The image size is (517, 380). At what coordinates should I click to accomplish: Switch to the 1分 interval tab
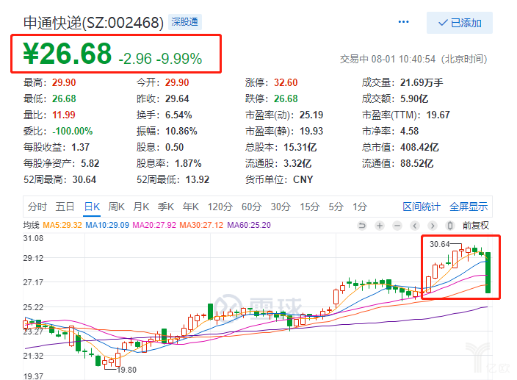(360, 207)
